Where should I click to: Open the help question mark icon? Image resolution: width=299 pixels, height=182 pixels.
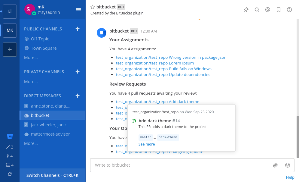tap(289, 10)
